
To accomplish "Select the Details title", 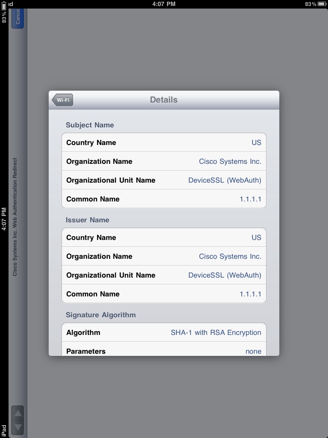I will (164, 100).
